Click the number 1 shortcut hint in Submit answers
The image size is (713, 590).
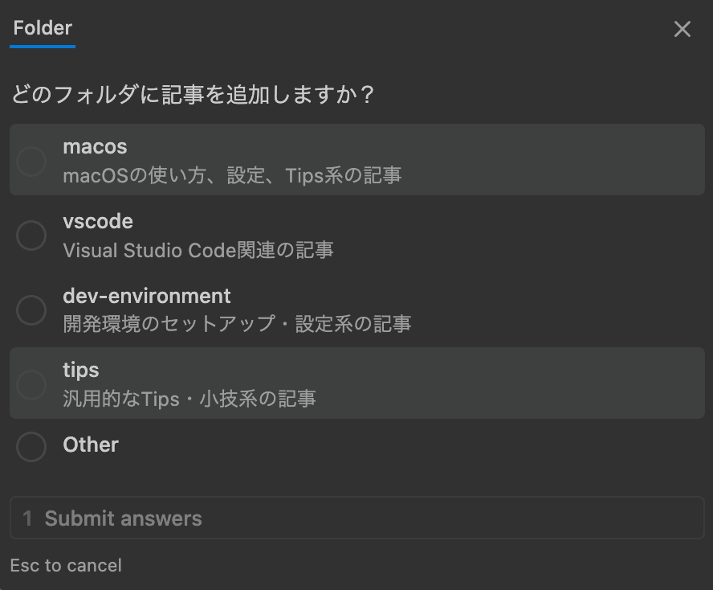[28, 518]
